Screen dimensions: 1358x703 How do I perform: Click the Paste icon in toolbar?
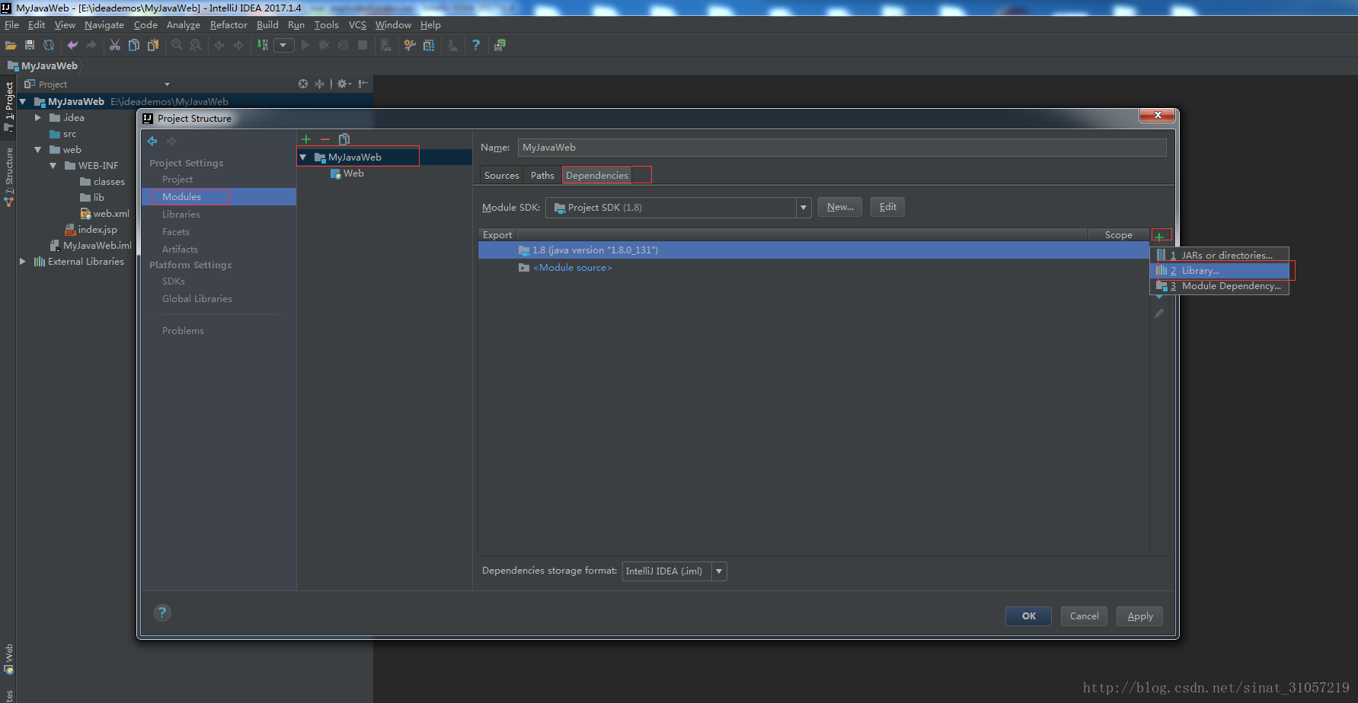tap(153, 45)
